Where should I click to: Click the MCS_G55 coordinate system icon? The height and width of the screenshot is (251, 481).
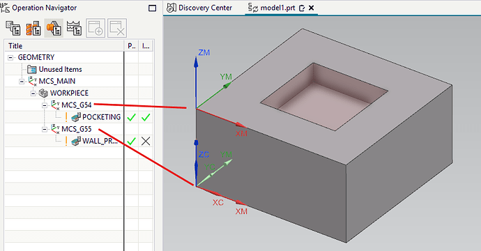56,129
